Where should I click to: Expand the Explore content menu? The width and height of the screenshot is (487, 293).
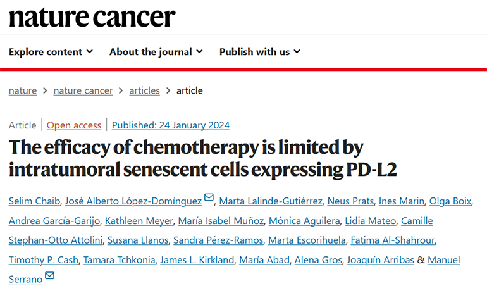point(51,52)
